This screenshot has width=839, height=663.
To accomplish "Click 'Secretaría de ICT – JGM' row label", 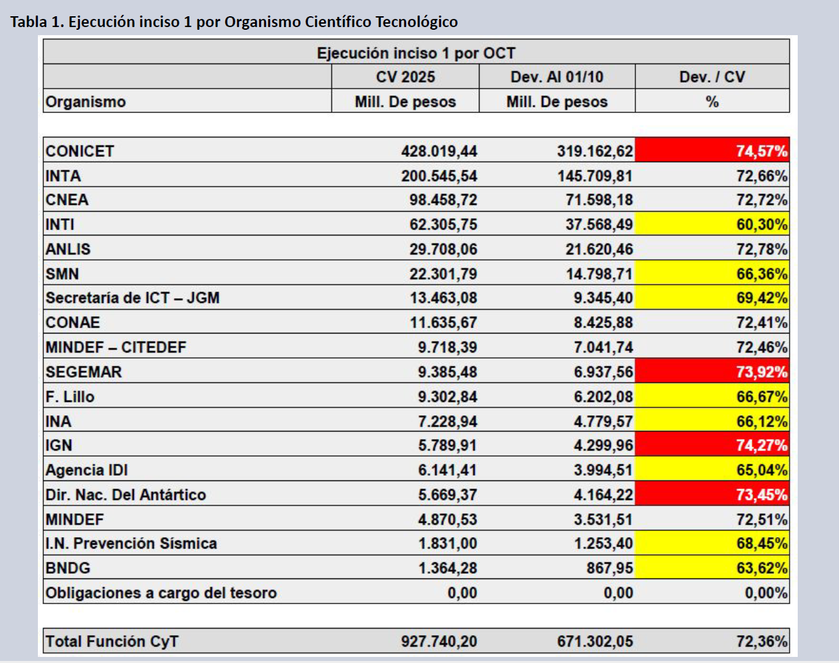I will [x=133, y=298].
